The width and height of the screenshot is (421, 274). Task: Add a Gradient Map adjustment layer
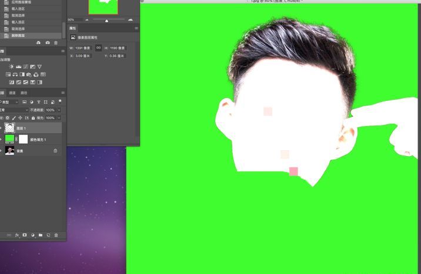39,82
